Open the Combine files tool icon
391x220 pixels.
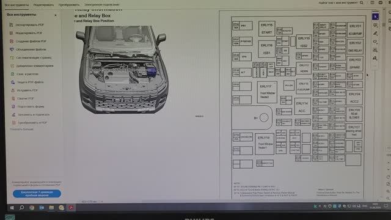pos(12,50)
